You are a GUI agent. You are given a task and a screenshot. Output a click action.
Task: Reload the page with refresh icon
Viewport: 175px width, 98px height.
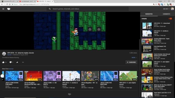tap(7, 4)
